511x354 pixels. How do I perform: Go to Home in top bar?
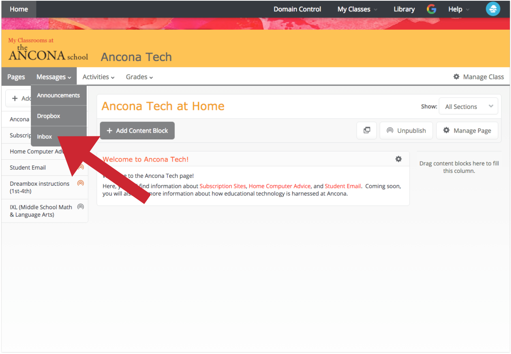[19, 9]
